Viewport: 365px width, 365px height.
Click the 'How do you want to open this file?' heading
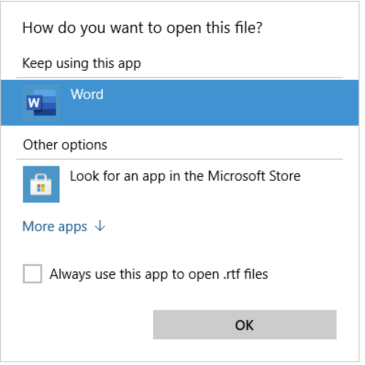click(x=142, y=28)
